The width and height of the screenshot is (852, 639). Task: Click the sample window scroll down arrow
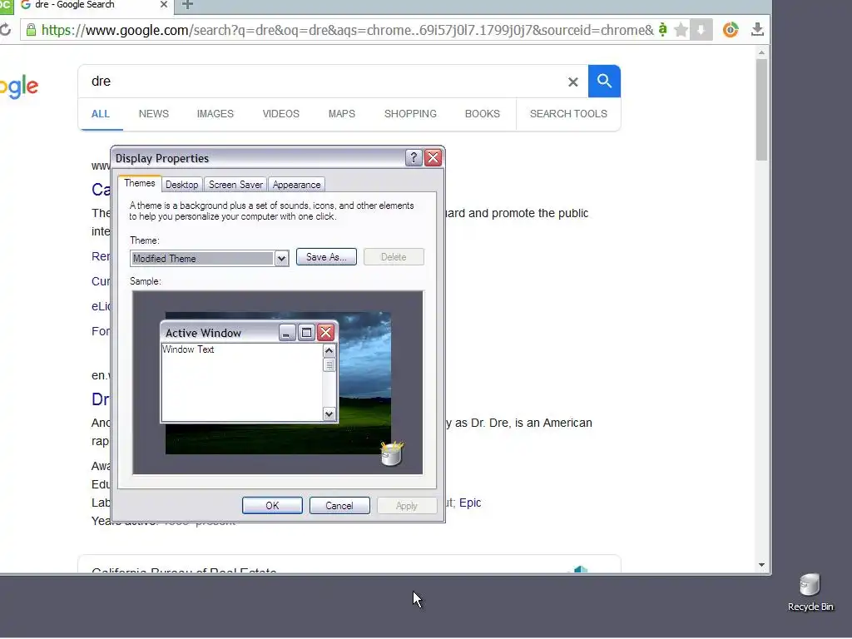(x=329, y=414)
